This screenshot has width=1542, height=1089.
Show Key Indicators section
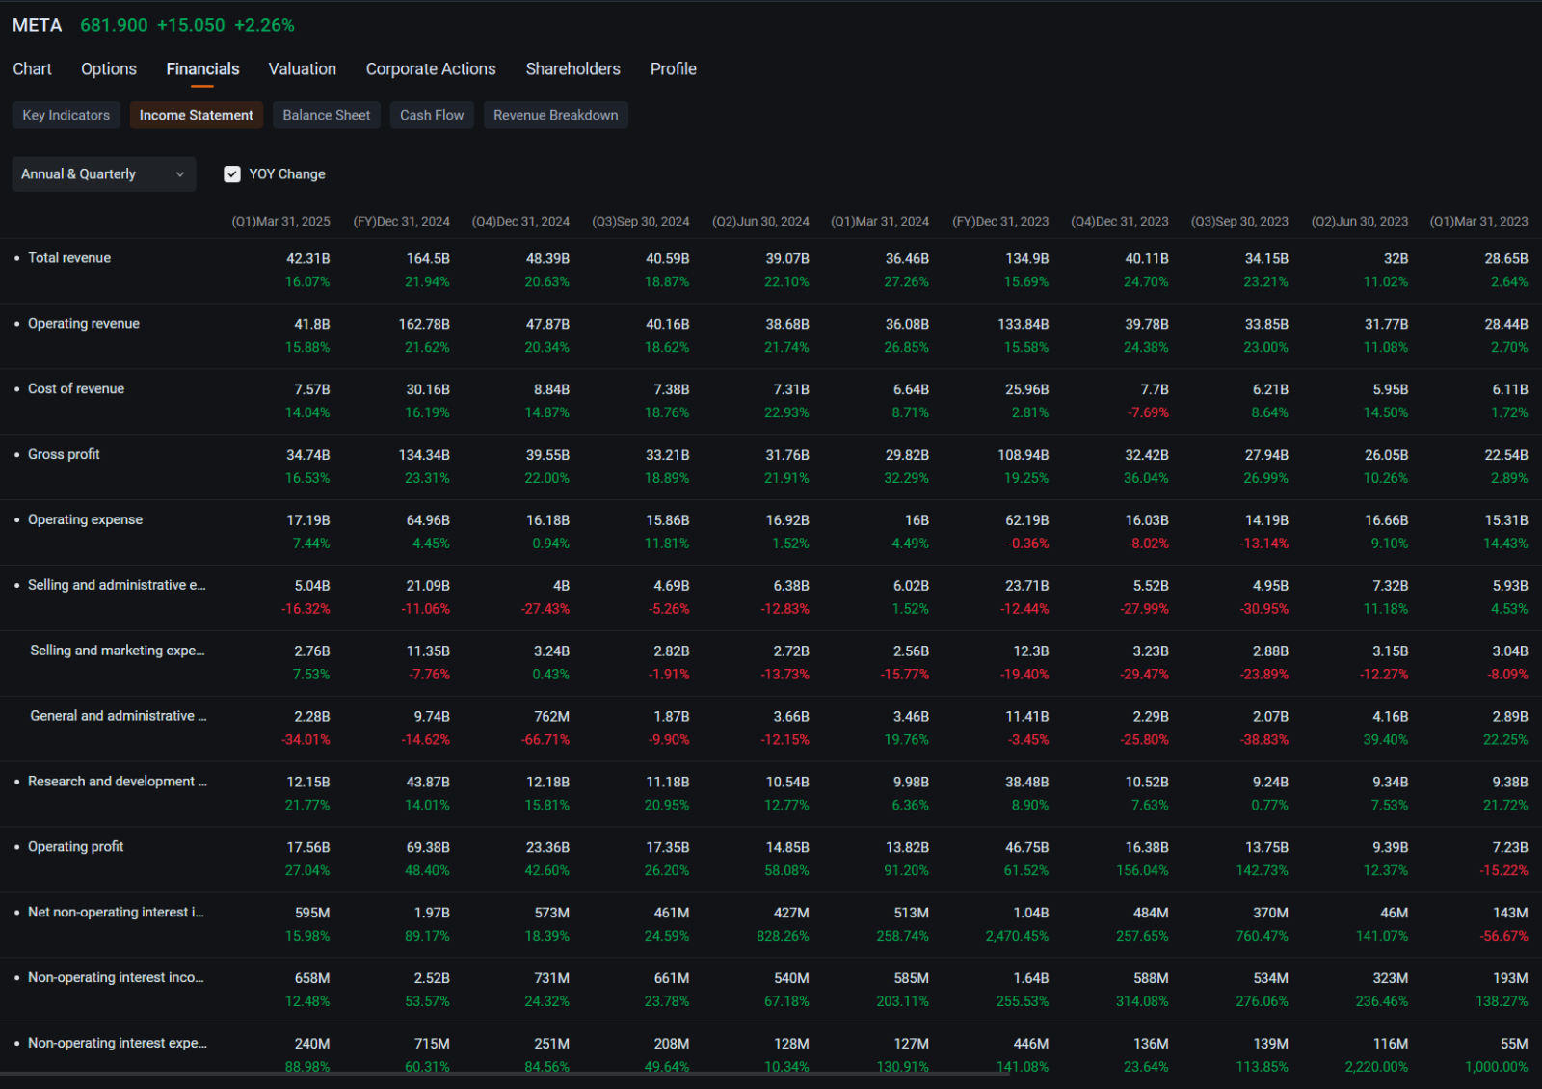point(66,115)
